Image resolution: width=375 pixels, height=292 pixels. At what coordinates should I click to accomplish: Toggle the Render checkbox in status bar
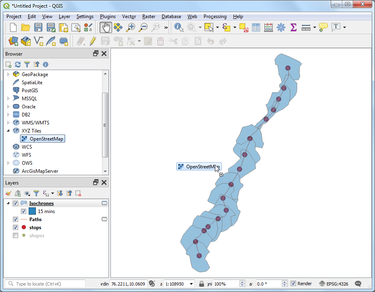(x=293, y=284)
